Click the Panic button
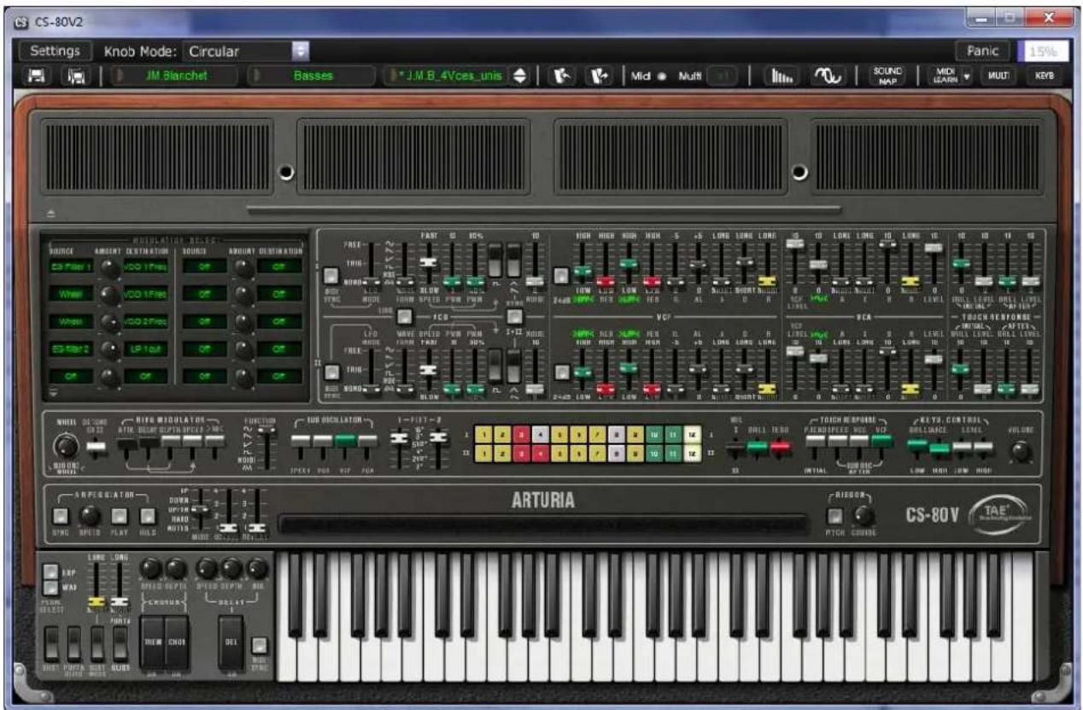1083x710 pixels. [x=983, y=51]
